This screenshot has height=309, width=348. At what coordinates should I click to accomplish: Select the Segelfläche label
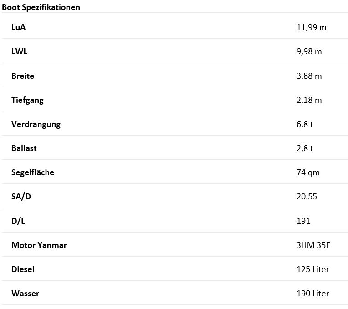pos(33,172)
